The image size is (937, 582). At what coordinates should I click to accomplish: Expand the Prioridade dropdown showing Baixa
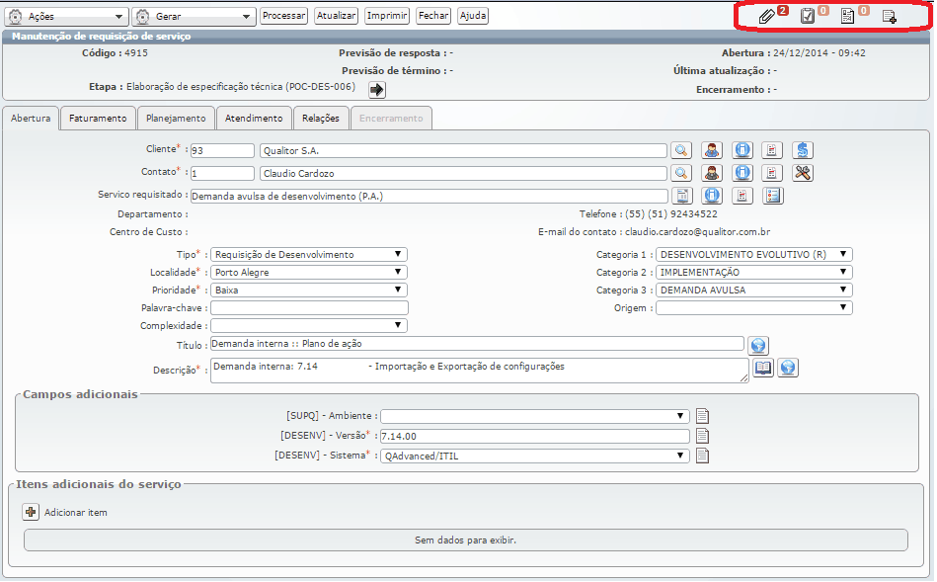308,291
